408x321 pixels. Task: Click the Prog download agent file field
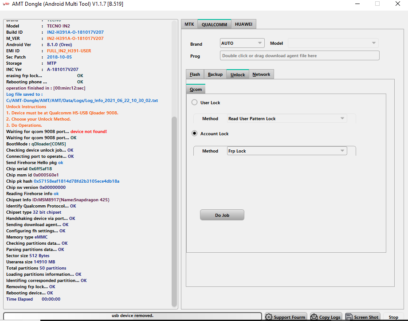coord(299,56)
